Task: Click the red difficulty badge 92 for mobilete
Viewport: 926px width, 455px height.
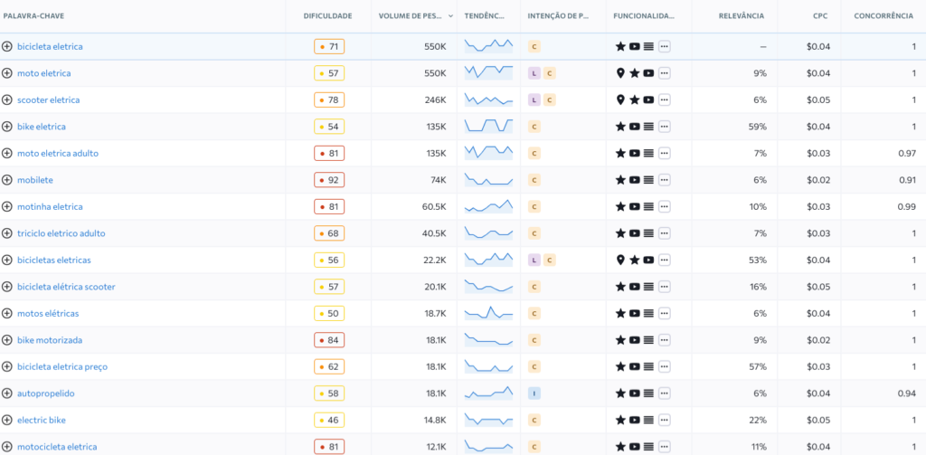Action: tap(329, 180)
